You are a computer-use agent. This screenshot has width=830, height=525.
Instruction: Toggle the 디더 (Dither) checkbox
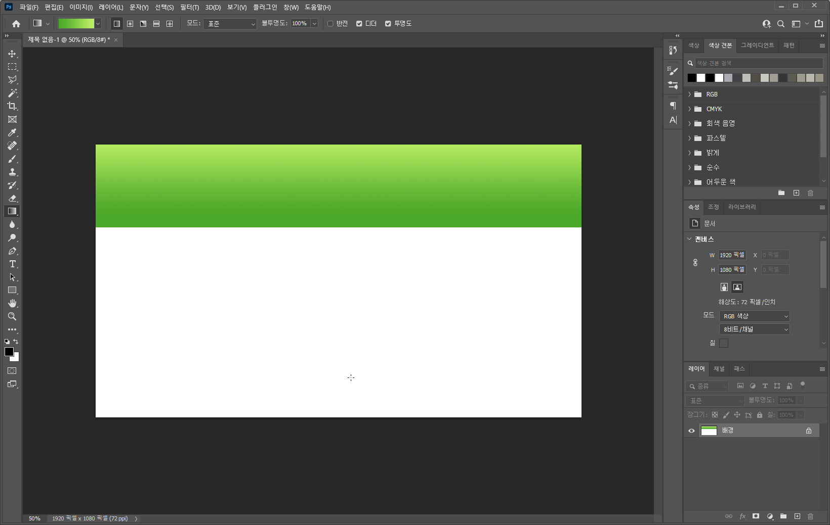[359, 24]
